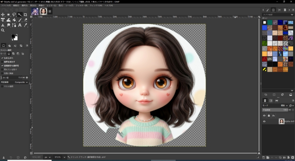Hide the blythe-doll layer with eye icon
The height and width of the screenshot is (161, 295).
coord(264,121)
